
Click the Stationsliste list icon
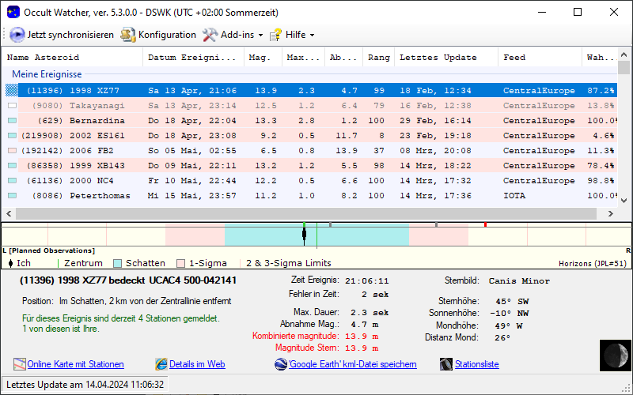click(447, 364)
